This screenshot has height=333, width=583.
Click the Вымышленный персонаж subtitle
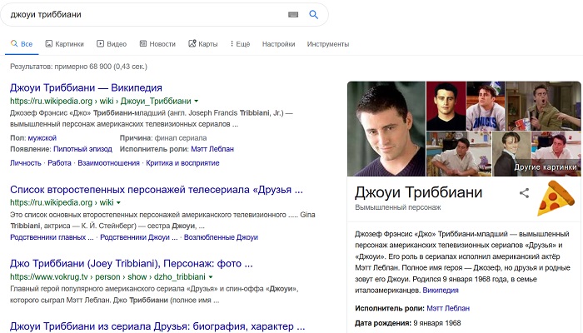tap(398, 207)
